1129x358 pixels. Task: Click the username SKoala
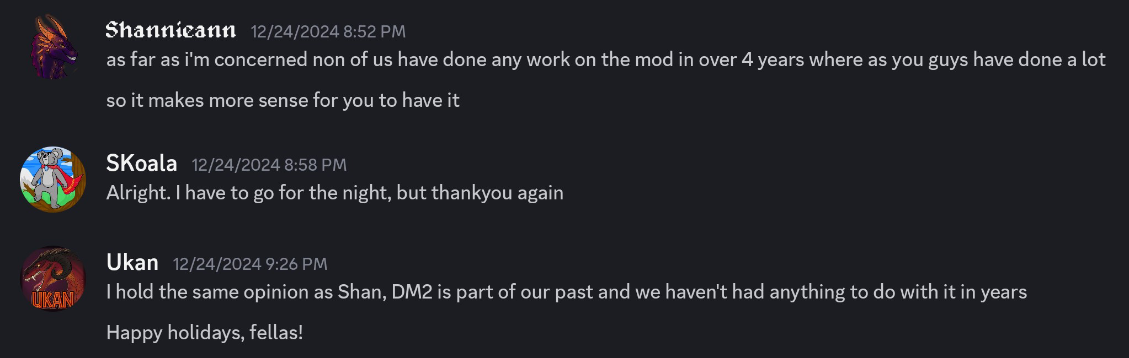tap(142, 163)
